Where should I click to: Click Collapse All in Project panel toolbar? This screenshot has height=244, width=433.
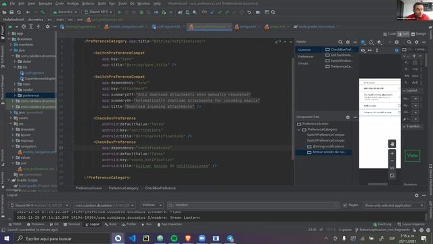[x=39, y=26]
